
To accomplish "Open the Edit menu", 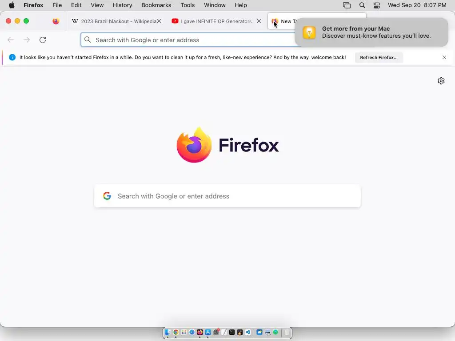I will [76, 5].
